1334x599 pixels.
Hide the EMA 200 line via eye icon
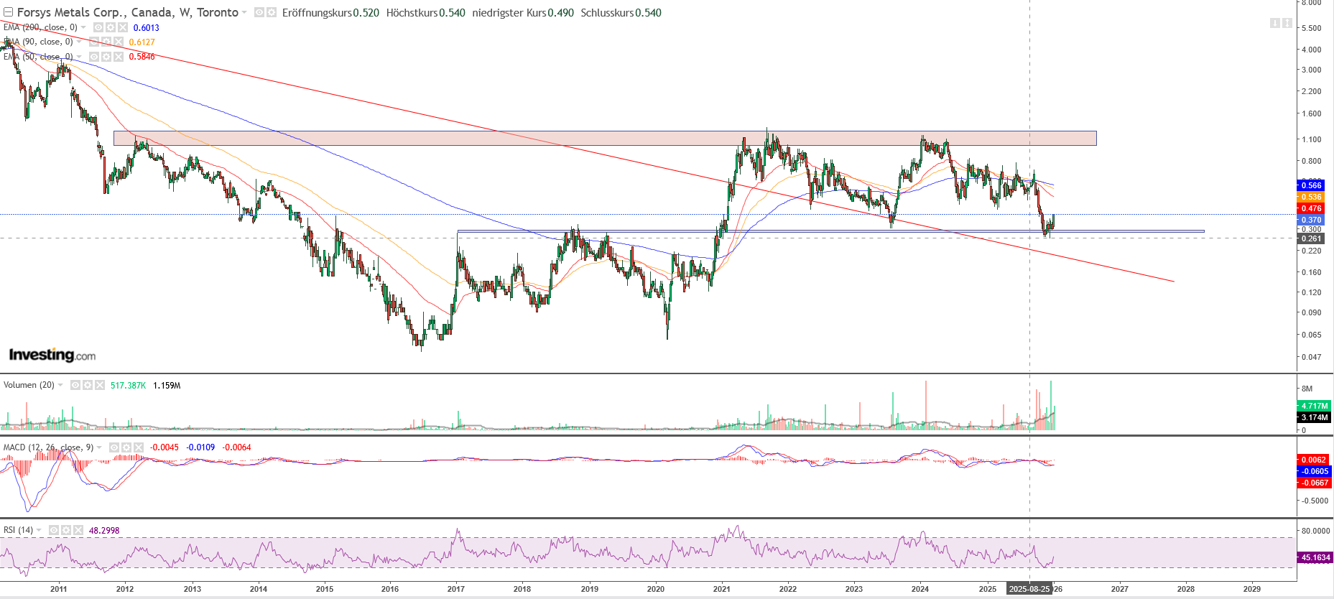tap(98, 27)
